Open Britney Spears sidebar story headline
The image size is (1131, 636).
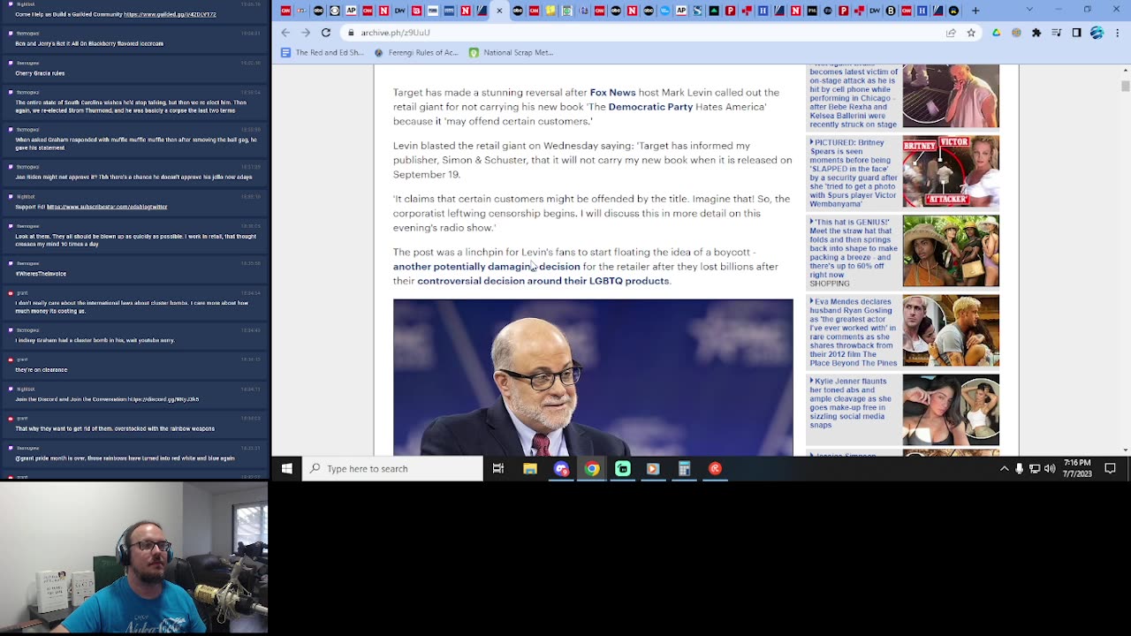[x=854, y=172]
